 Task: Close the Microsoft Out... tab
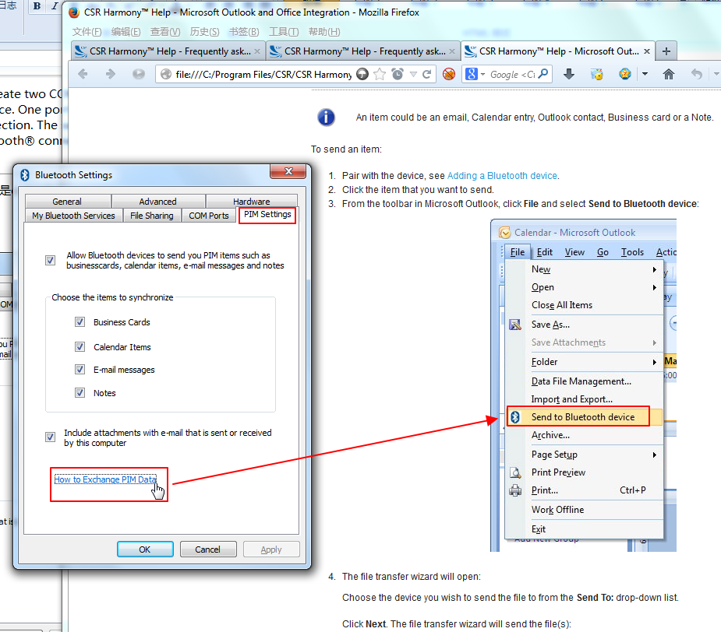click(647, 51)
